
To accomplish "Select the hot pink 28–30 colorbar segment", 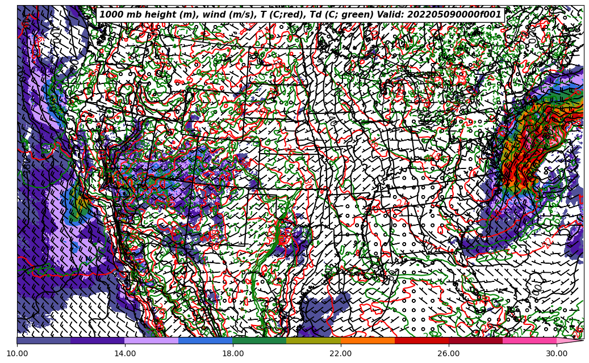I will tap(529, 341).
